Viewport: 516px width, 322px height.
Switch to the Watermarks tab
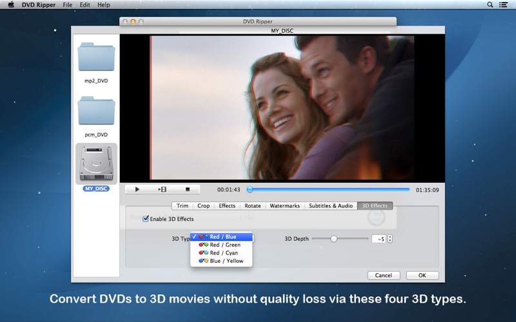click(x=284, y=205)
